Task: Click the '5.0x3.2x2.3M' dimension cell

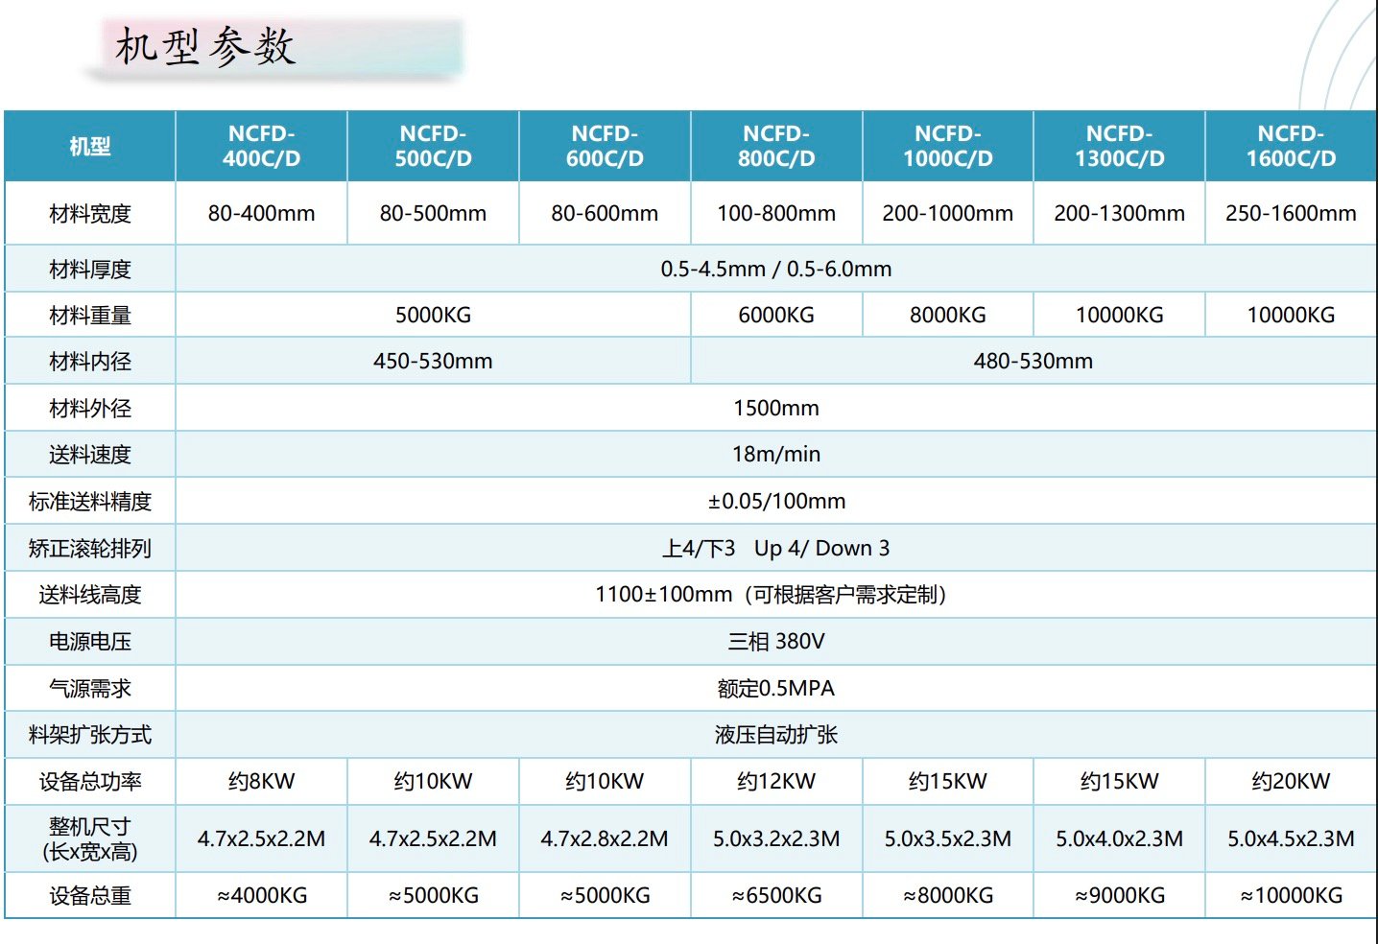Action: (x=776, y=838)
